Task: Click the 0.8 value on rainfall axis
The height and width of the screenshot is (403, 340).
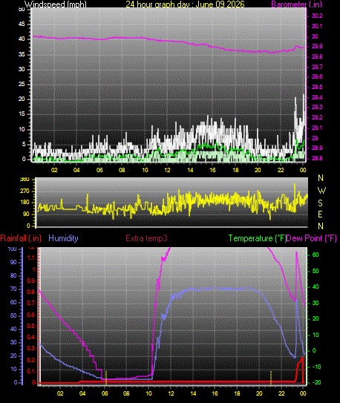Action: (x=31, y=292)
